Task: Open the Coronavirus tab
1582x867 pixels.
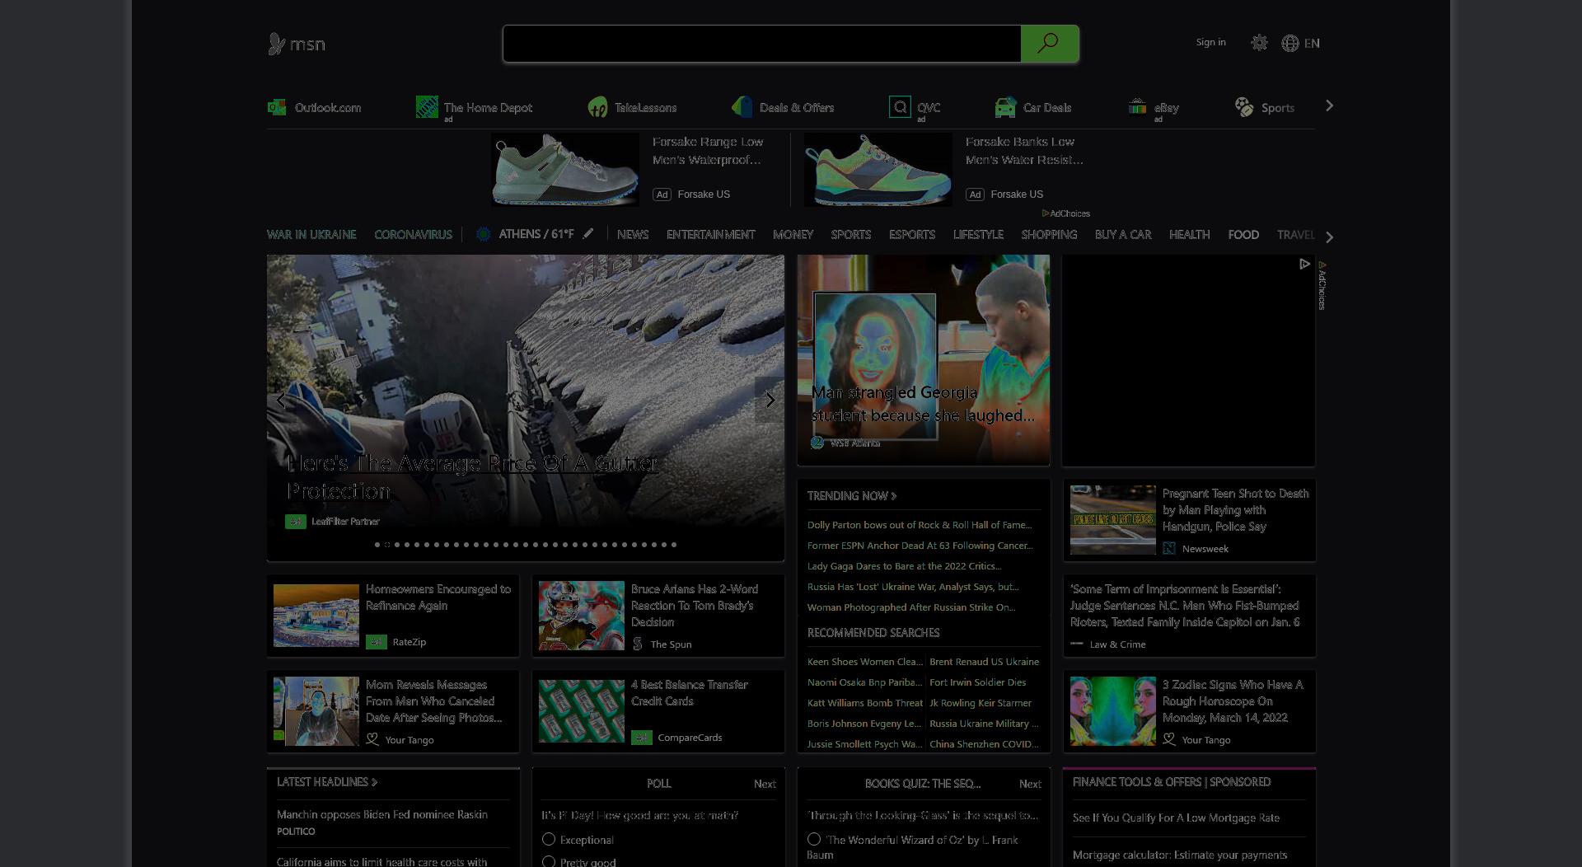Action: [x=413, y=235]
